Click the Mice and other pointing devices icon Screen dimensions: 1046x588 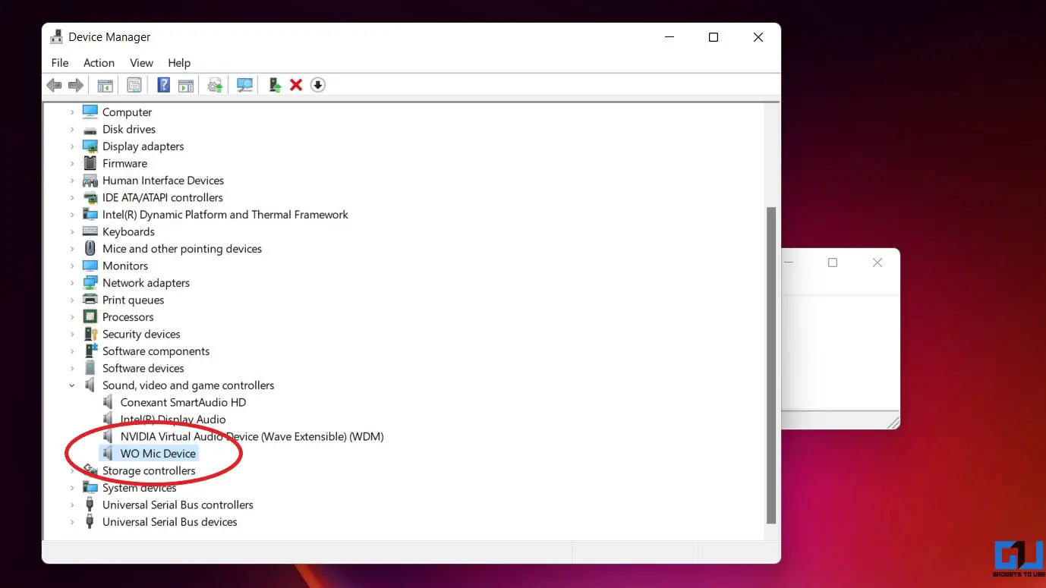coord(90,249)
